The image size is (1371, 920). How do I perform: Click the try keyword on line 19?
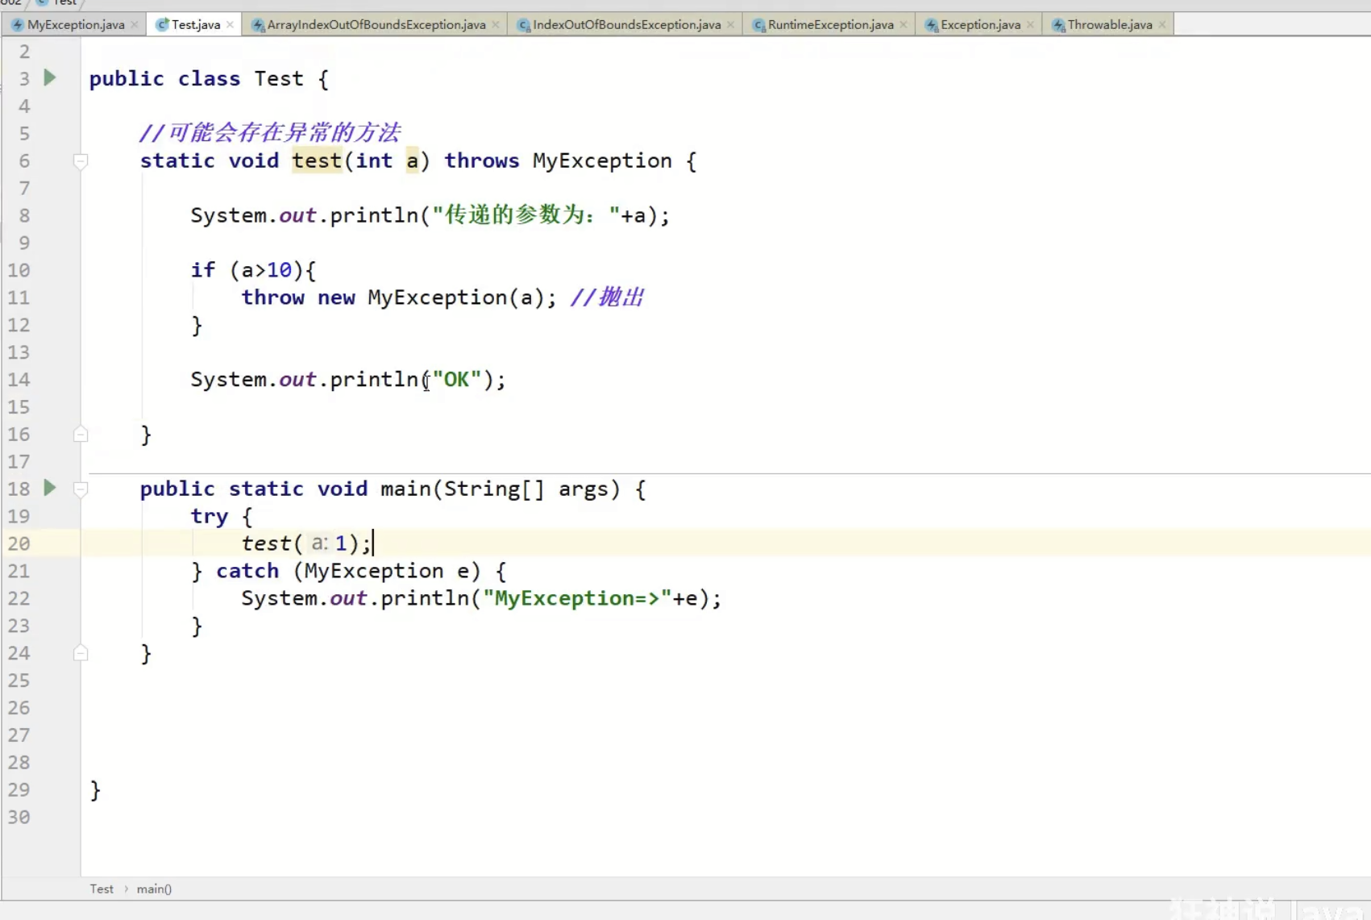[210, 516]
